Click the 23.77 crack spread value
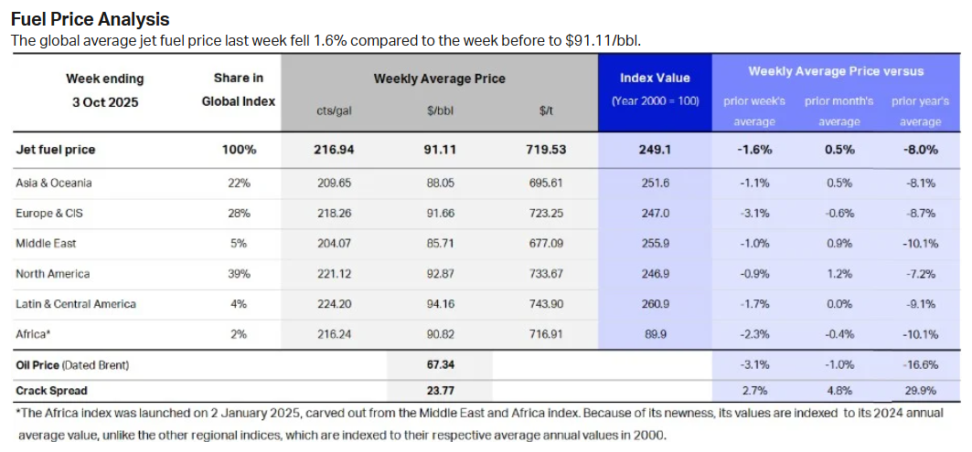This screenshot has height=452, width=972. pos(440,391)
